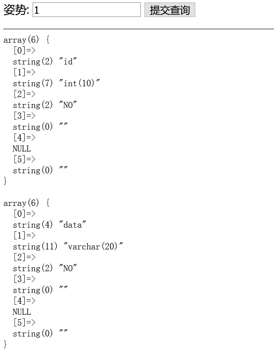Click the [3]=> key in first array
Viewport: 274px width, 351px height.
25,116
